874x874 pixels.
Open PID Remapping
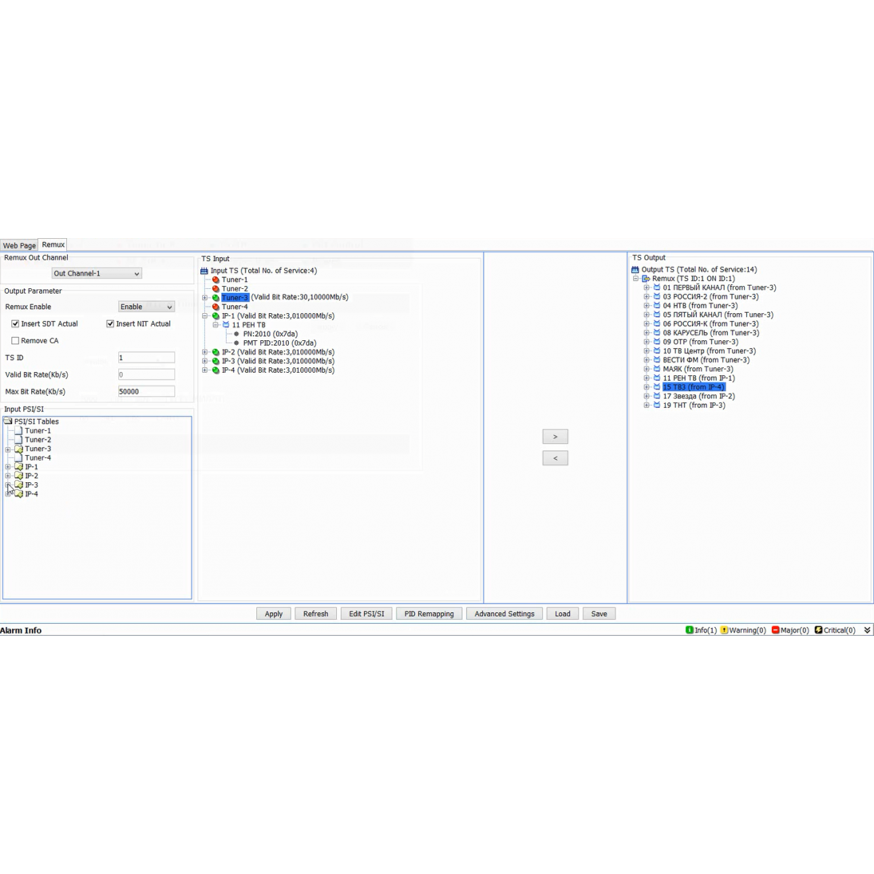(x=429, y=614)
